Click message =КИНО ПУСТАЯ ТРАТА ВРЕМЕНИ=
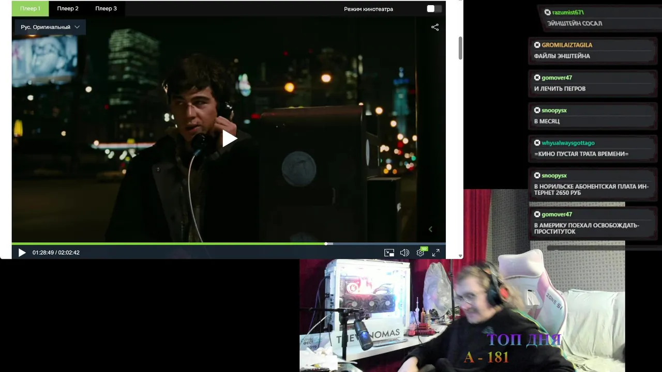662x372 pixels. click(x=581, y=154)
